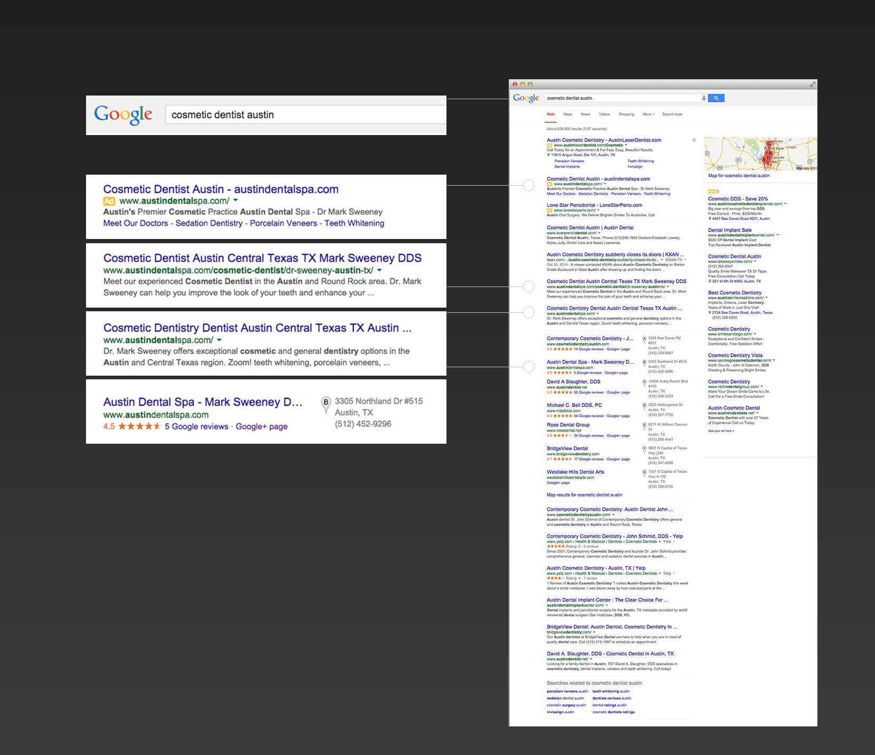
Task: Click the enlarged callout search field
Action: click(x=306, y=114)
